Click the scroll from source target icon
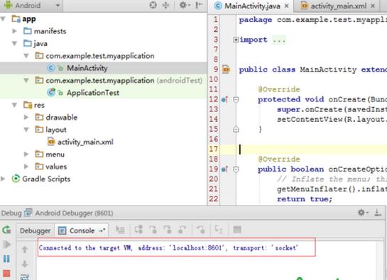Screen dimensions: 387x280 click(153, 5)
